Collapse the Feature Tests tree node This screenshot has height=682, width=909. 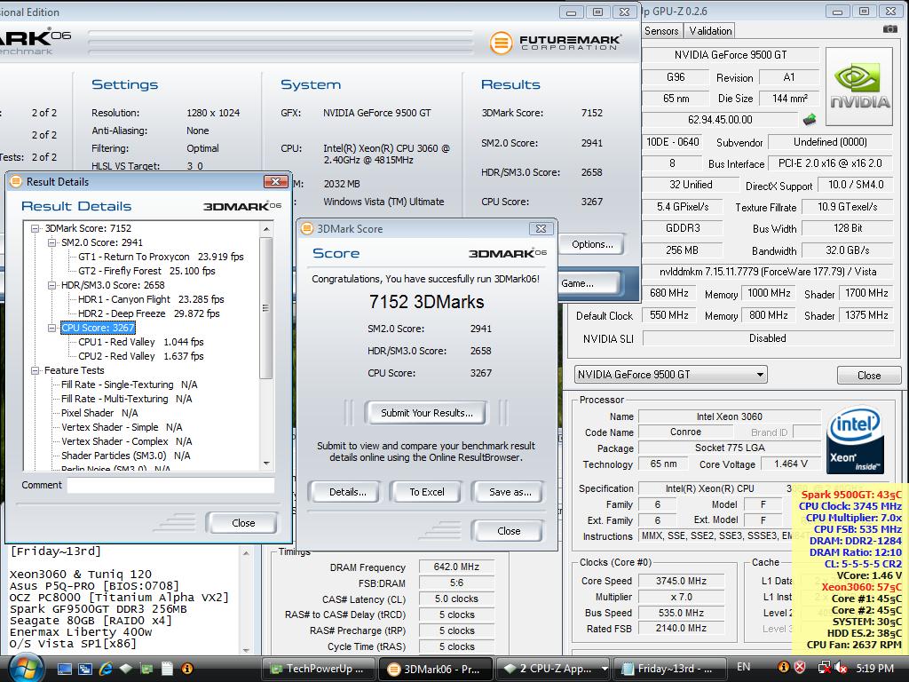(x=36, y=370)
